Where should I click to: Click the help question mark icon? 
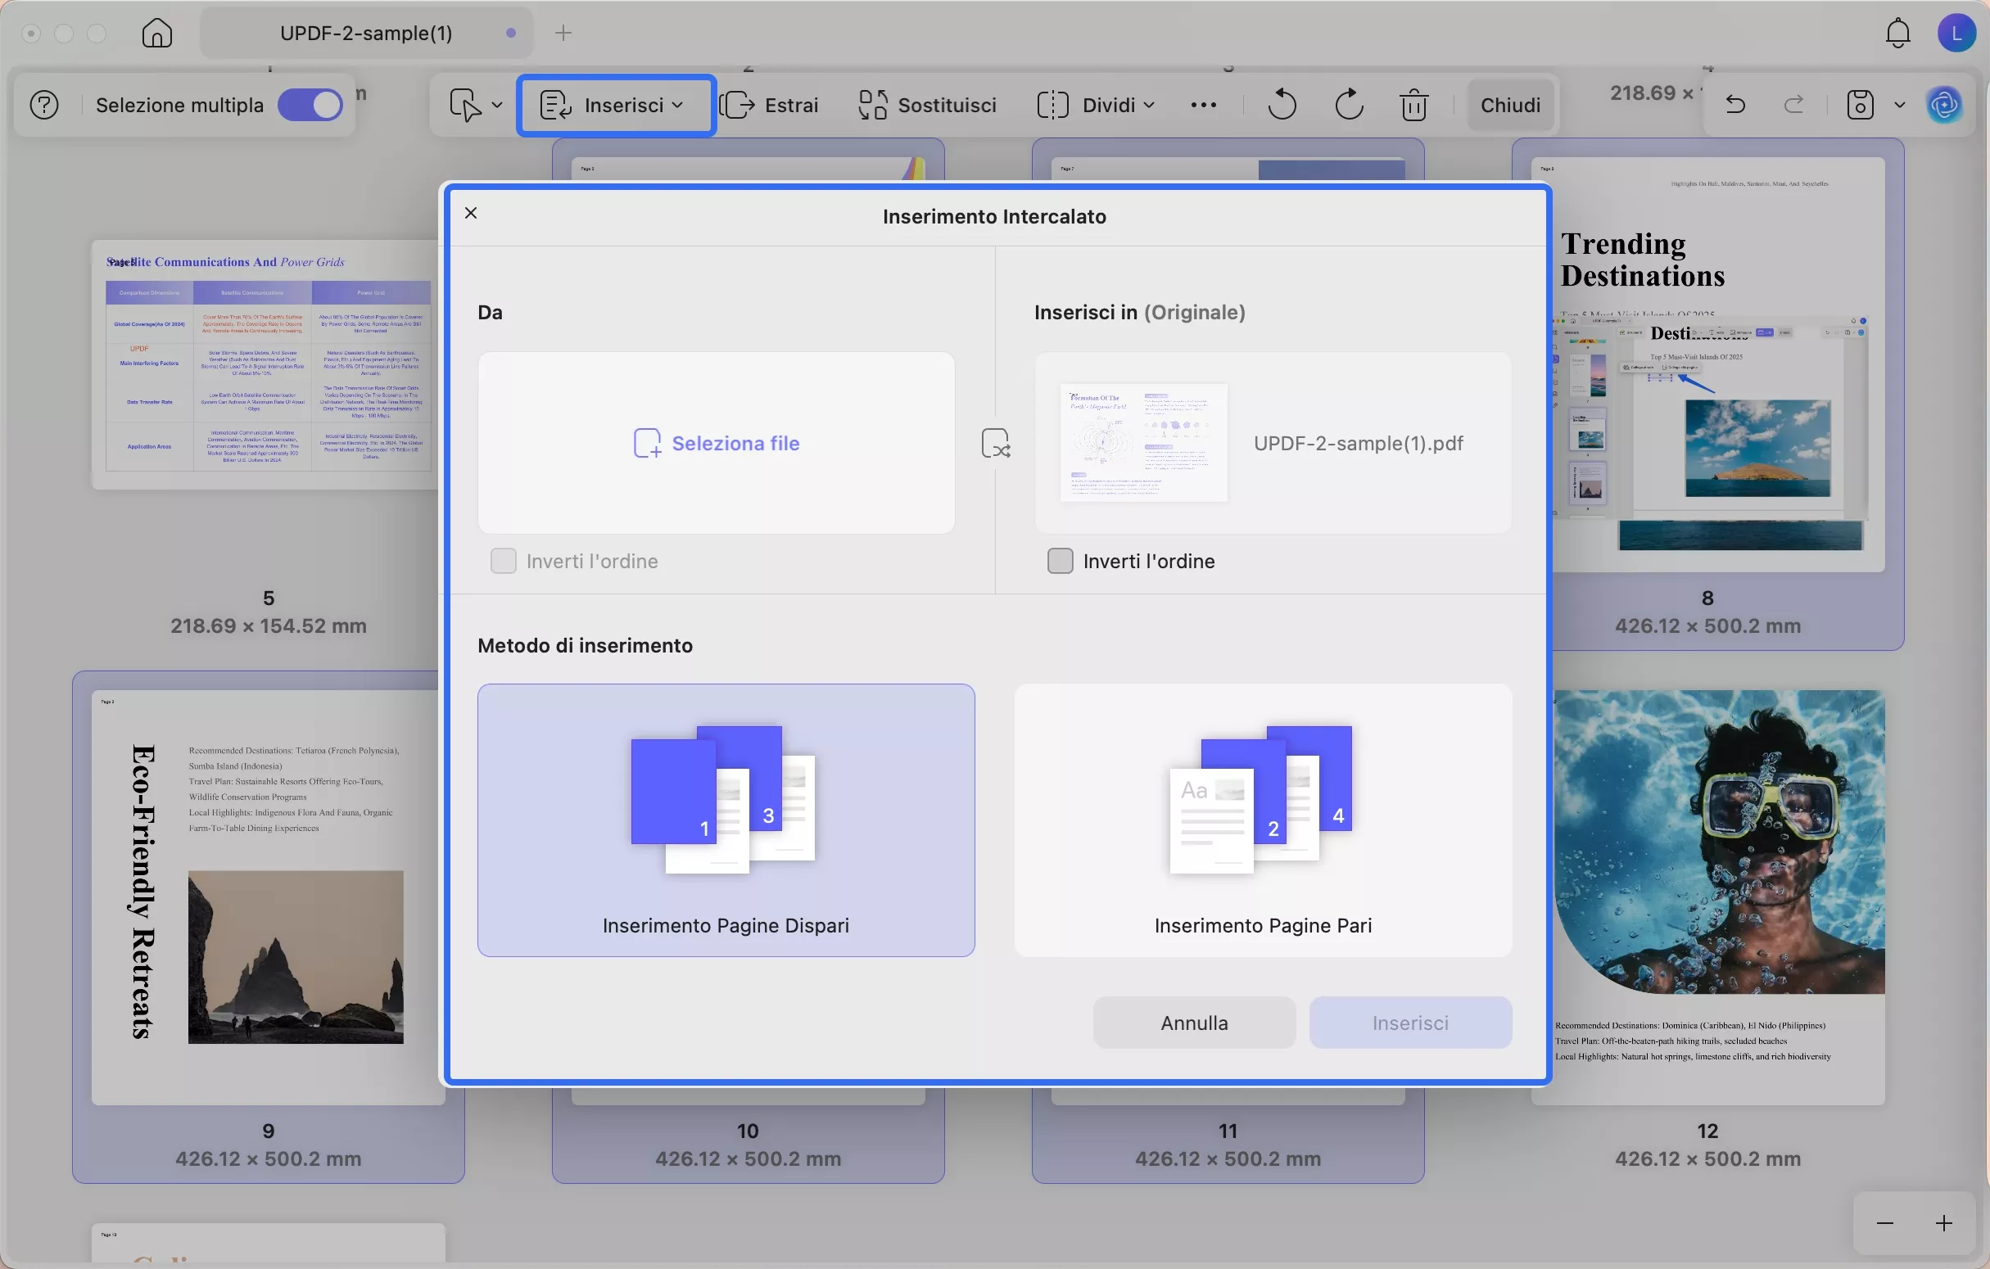click(x=44, y=105)
